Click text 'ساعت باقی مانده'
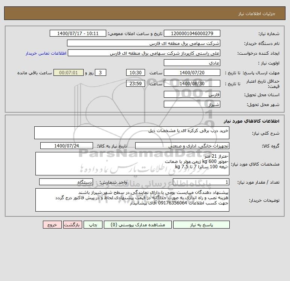The width and height of the screenshot is (290, 281). [x=35, y=73]
